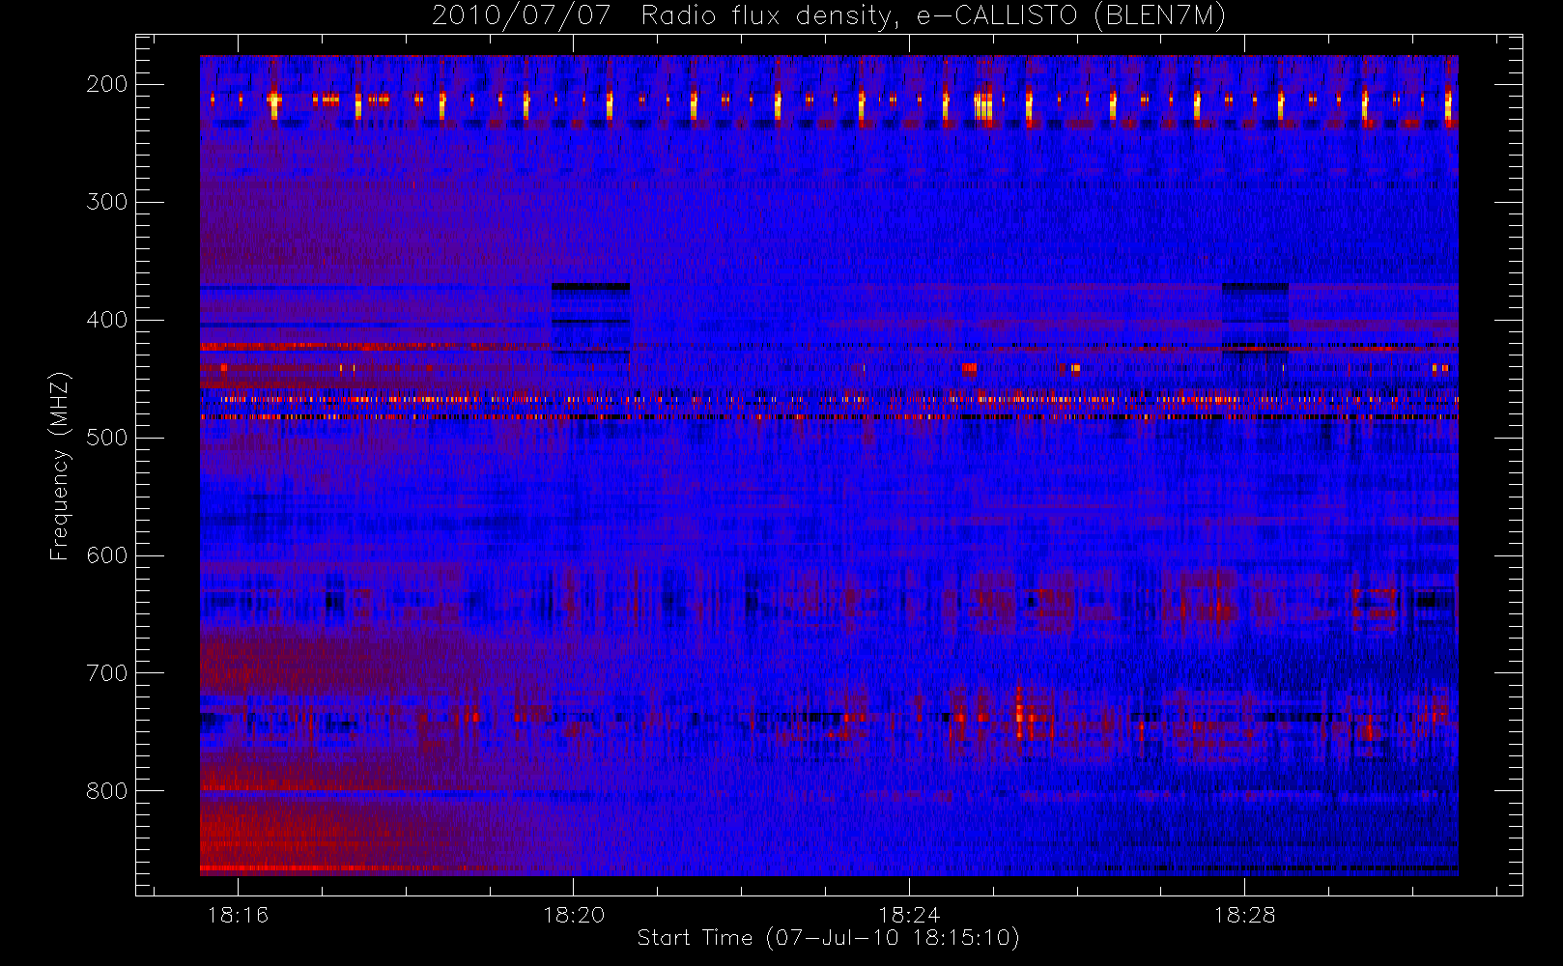Click the plot title '2010/07/07 Radio flux density'
Screen dimensions: 1563x966
(x=829, y=16)
